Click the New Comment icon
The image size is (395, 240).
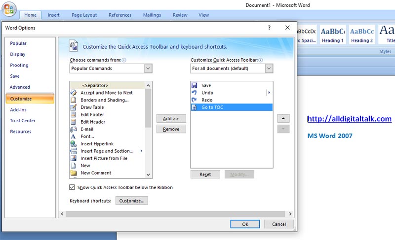tap(73, 173)
